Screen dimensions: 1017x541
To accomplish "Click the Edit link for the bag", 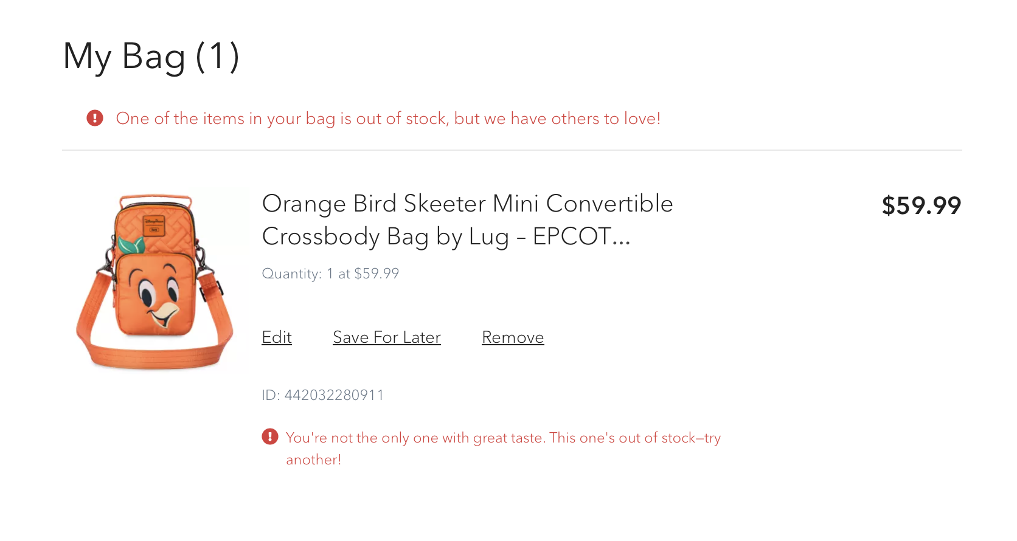I will pyautogui.click(x=277, y=337).
